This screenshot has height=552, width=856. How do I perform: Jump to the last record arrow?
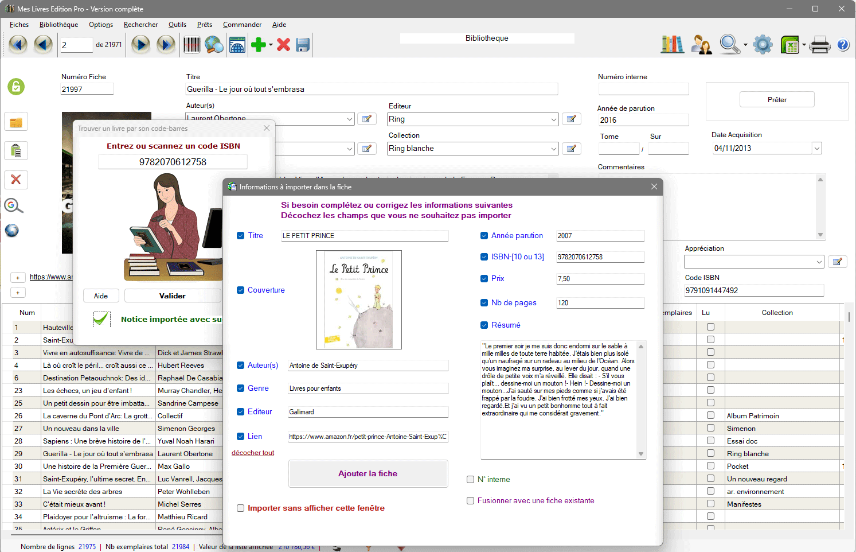[x=166, y=44]
